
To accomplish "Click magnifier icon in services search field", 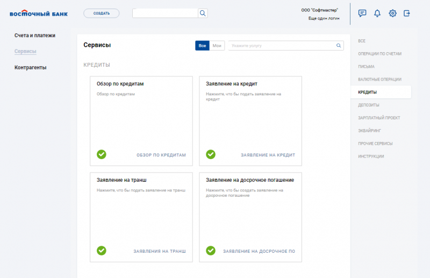I will [x=339, y=46].
